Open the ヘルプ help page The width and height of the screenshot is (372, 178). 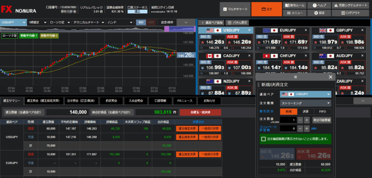click(320, 5)
